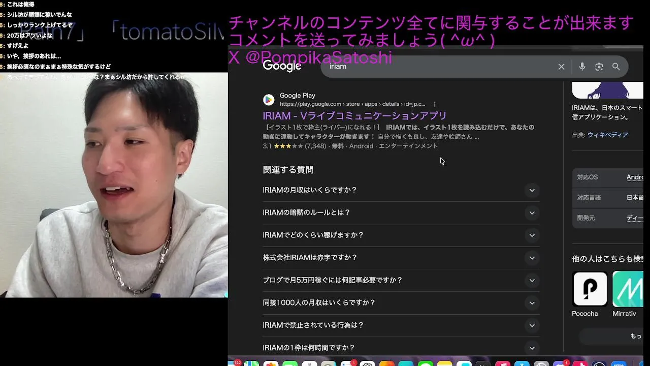Screen dimensions: 650x366
Task: Click the 20万はアツいよな chat comment
Action: [29, 36]
